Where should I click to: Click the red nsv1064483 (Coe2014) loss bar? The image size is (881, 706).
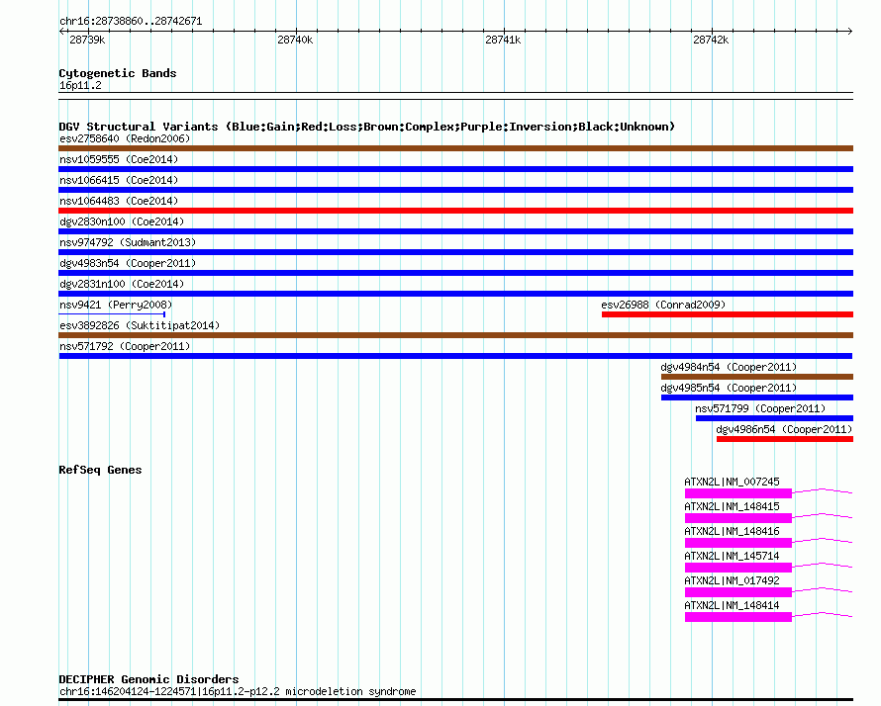click(455, 211)
